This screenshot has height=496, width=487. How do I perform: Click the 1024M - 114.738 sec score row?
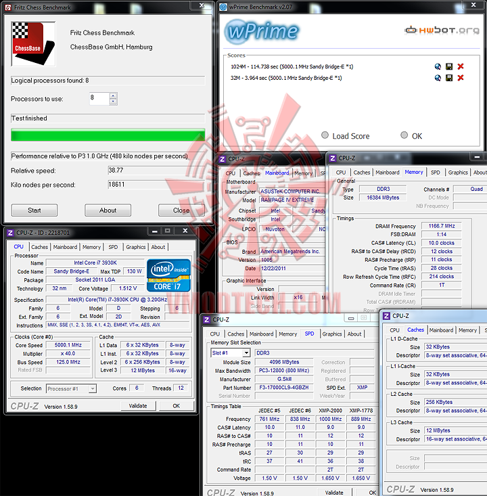[292, 67]
